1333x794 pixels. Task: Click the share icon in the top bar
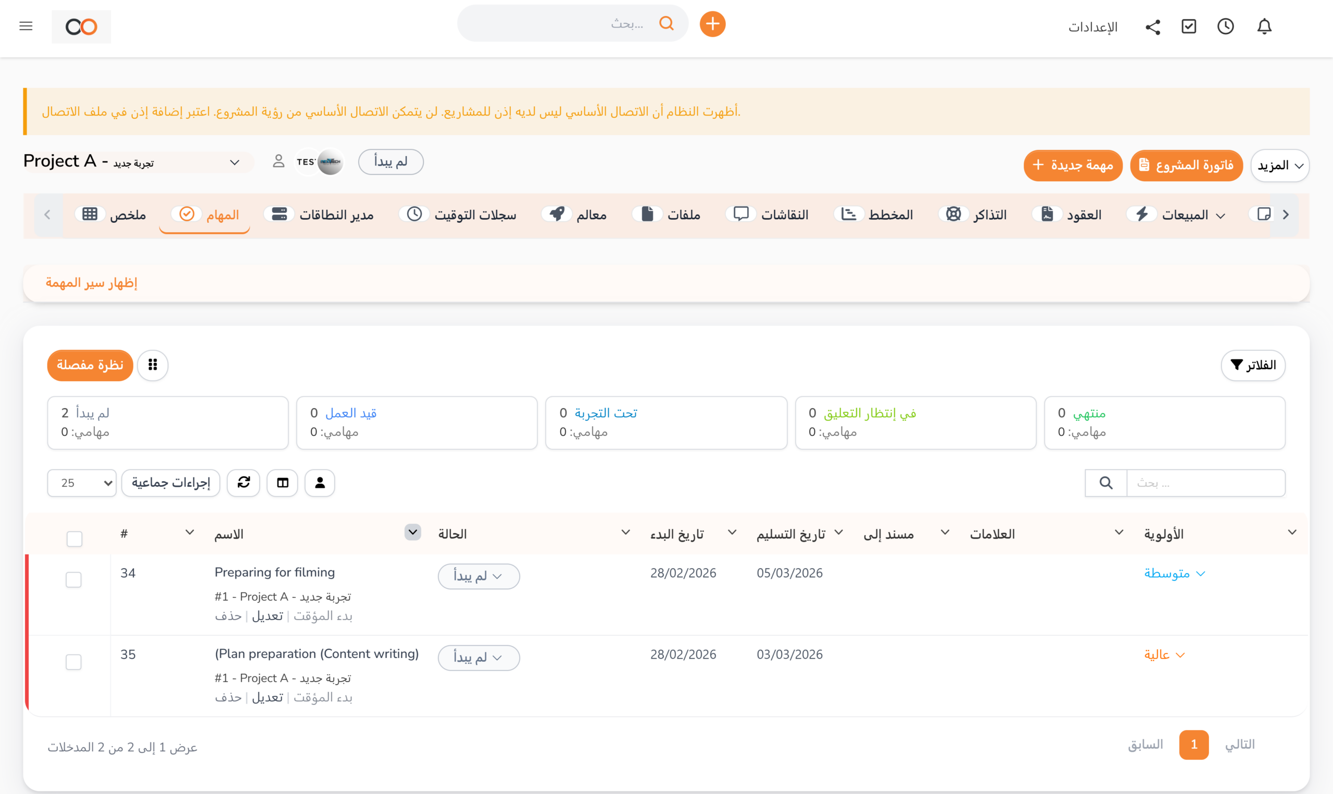click(x=1153, y=26)
